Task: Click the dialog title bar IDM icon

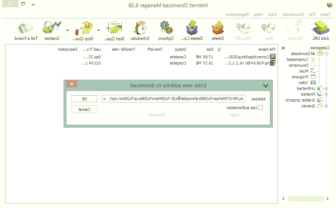Action: (x=266, y=85)
